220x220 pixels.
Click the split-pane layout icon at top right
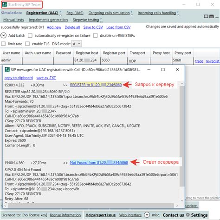click(211, 16)
